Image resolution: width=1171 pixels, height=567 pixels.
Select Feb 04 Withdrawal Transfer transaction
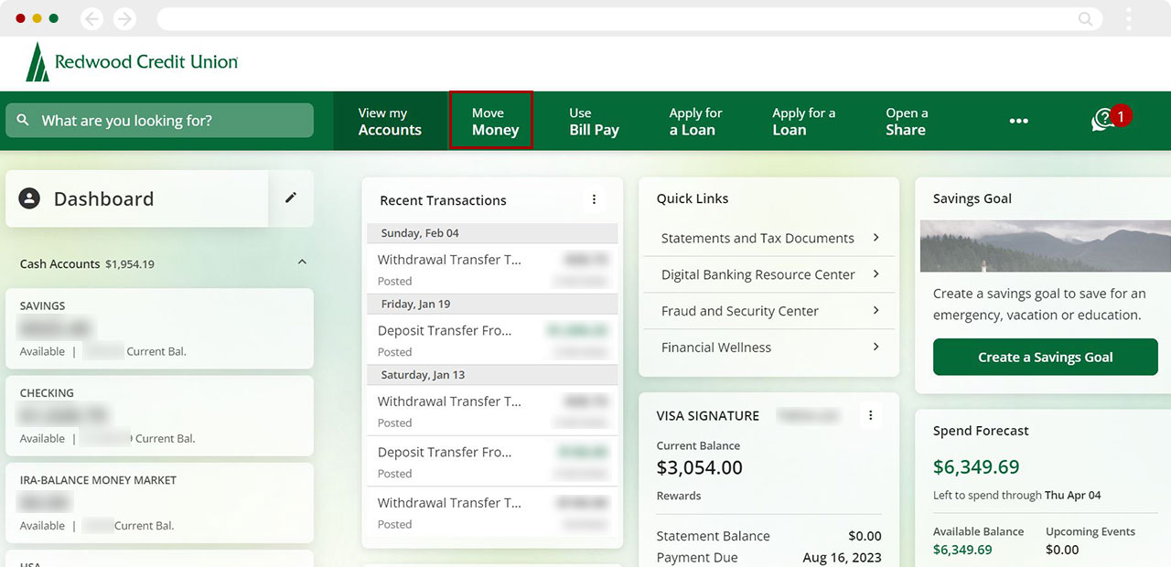[492, 269]
